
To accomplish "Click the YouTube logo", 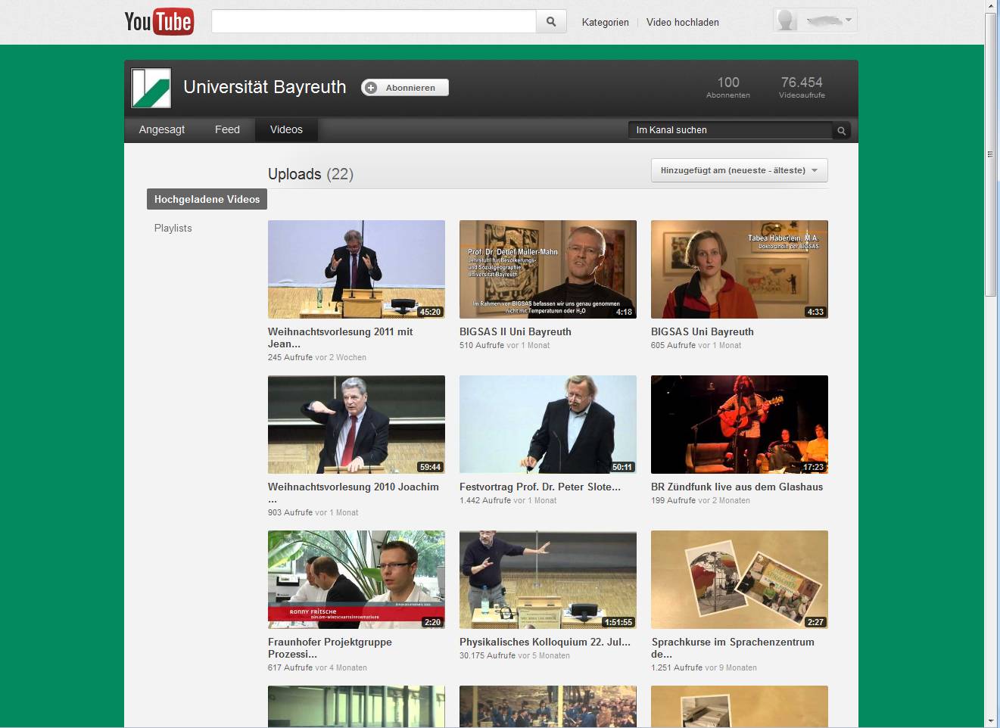I will coord(159,22).
